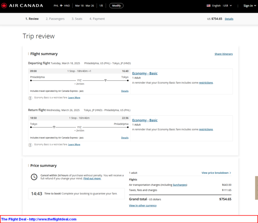
Task: Click the Mar 18 - Mar 26 dates
Action: tap(85, 6)
